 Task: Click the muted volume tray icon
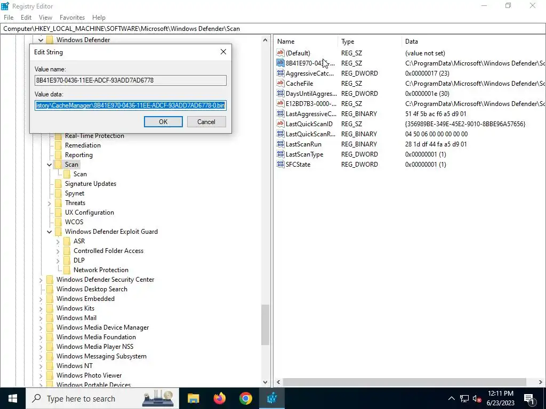[477, 398]
